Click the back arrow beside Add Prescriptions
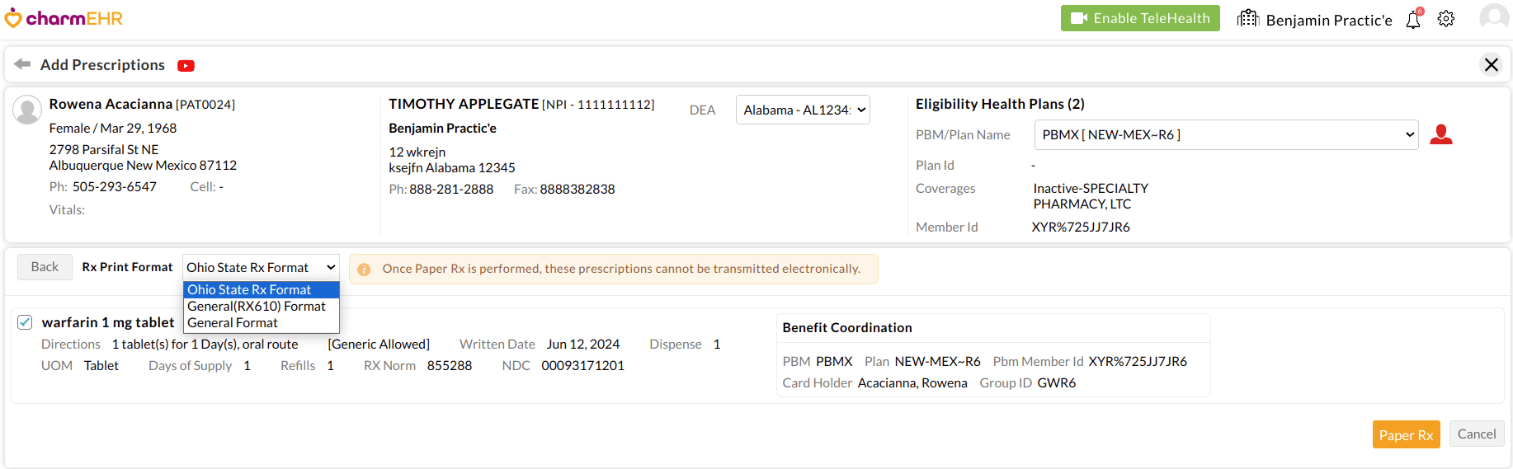 (22, 64)
